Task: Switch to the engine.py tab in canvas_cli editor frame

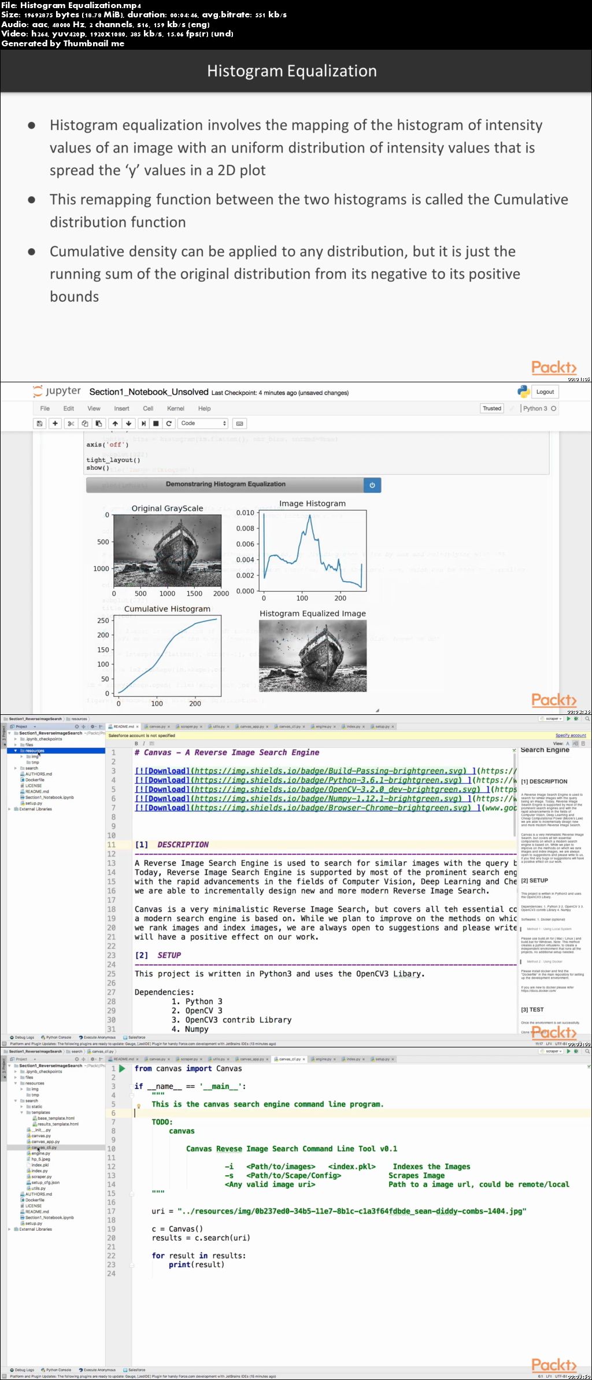Action: [x=323, y=1059]
